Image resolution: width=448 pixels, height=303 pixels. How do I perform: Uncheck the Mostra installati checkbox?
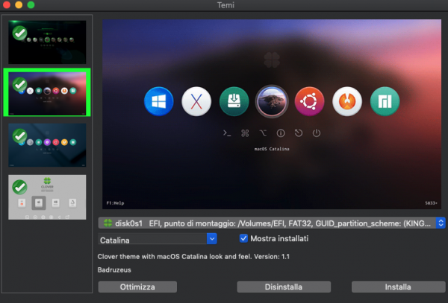tap(243, 238)
